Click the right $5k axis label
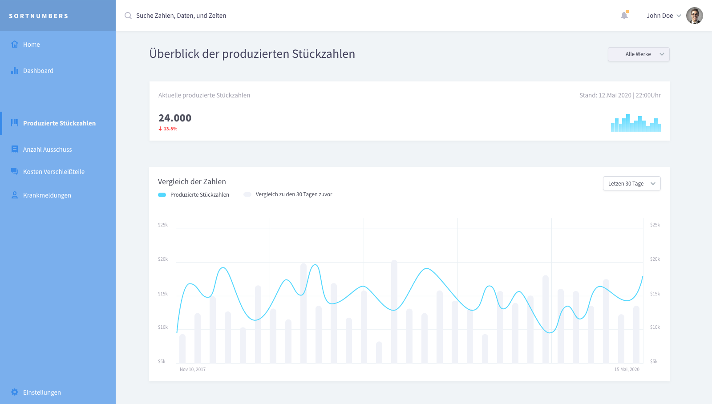The width and height of the screenshot is (712, 404). (654, 361)
